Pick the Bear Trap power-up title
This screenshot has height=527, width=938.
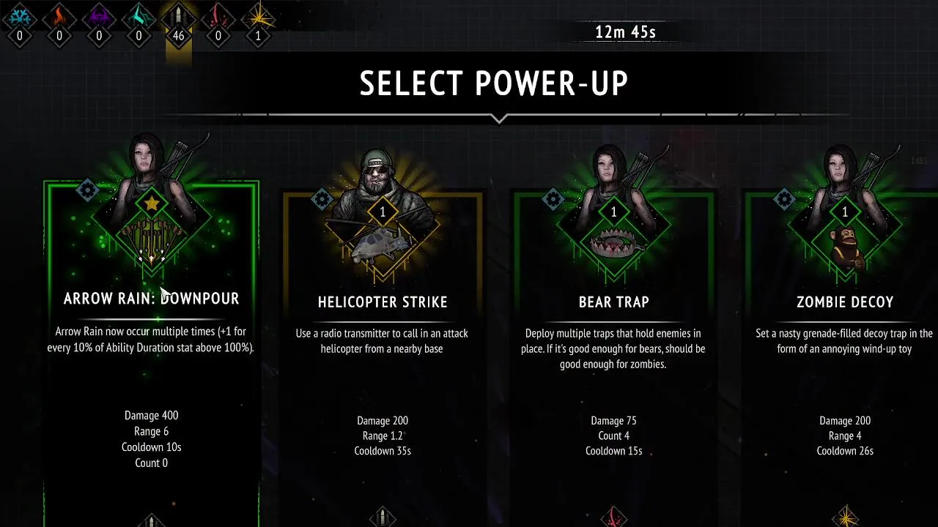pyautogui.click(x=614, y=302)
